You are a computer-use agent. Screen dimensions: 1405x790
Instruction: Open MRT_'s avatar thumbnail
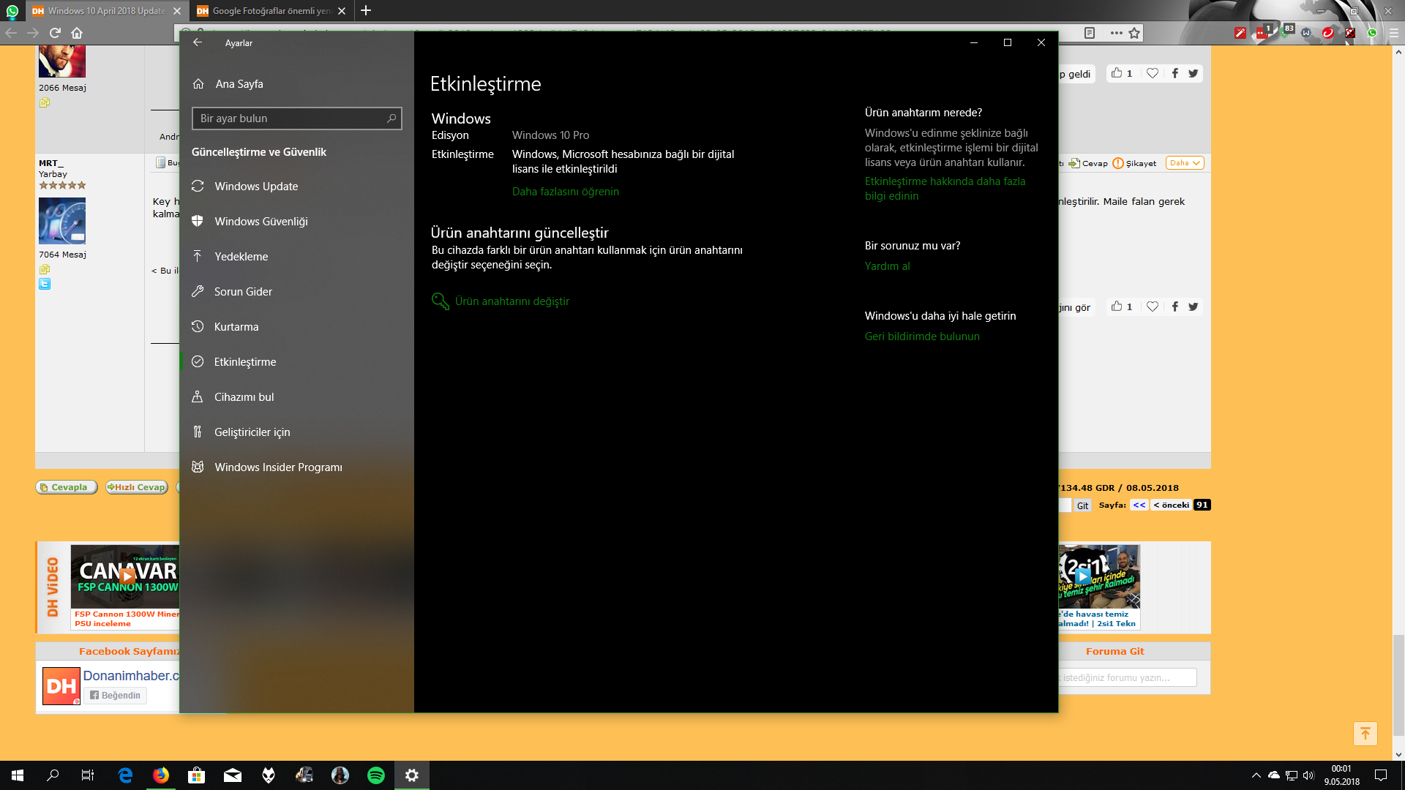[62, 221]
